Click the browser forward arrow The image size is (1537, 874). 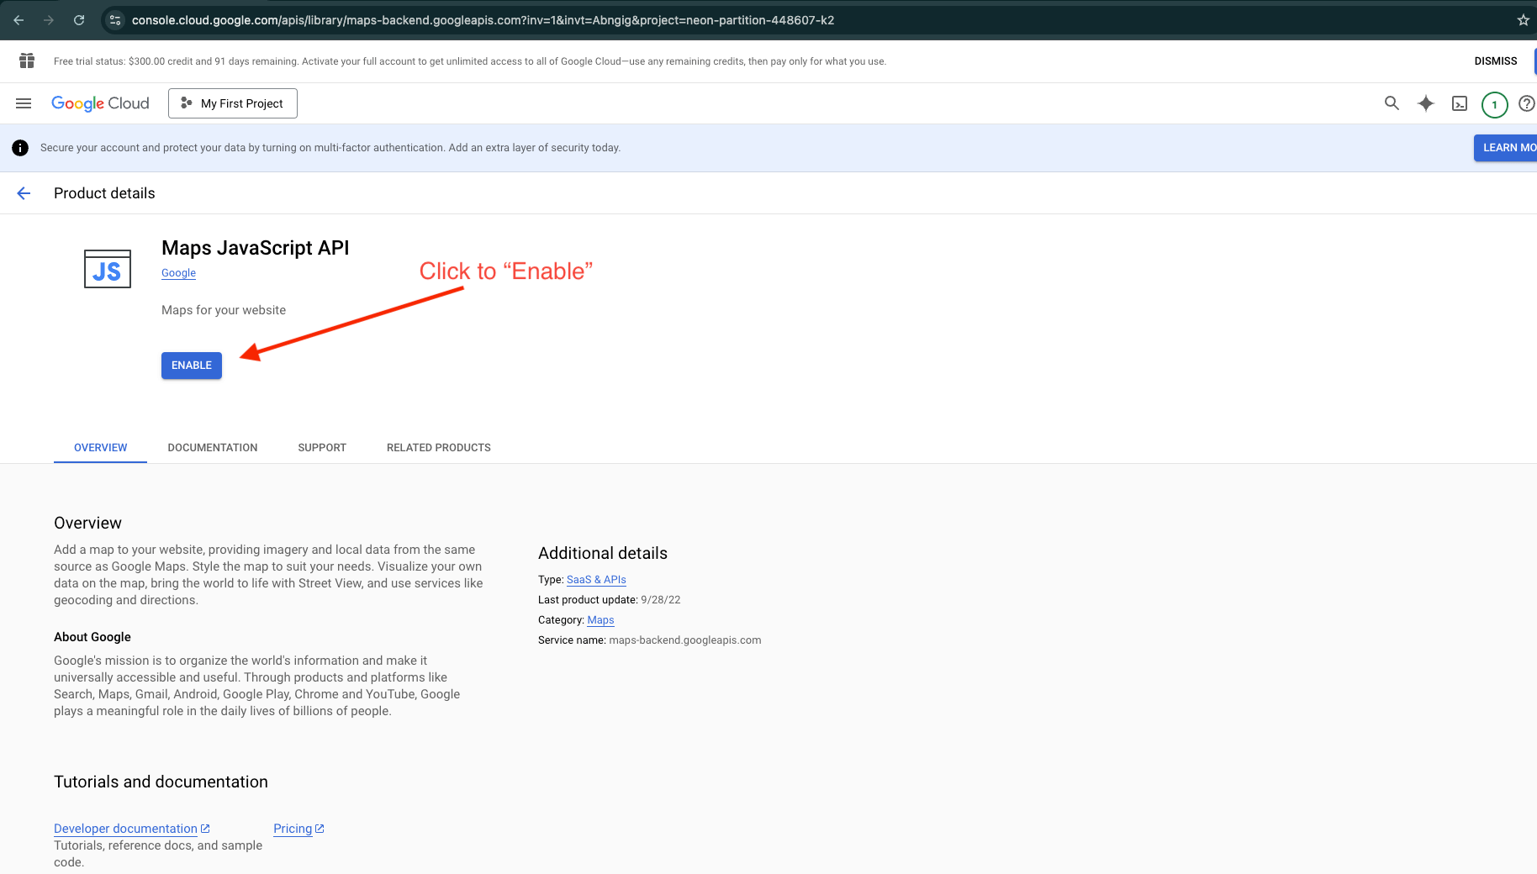click(49, 20)
